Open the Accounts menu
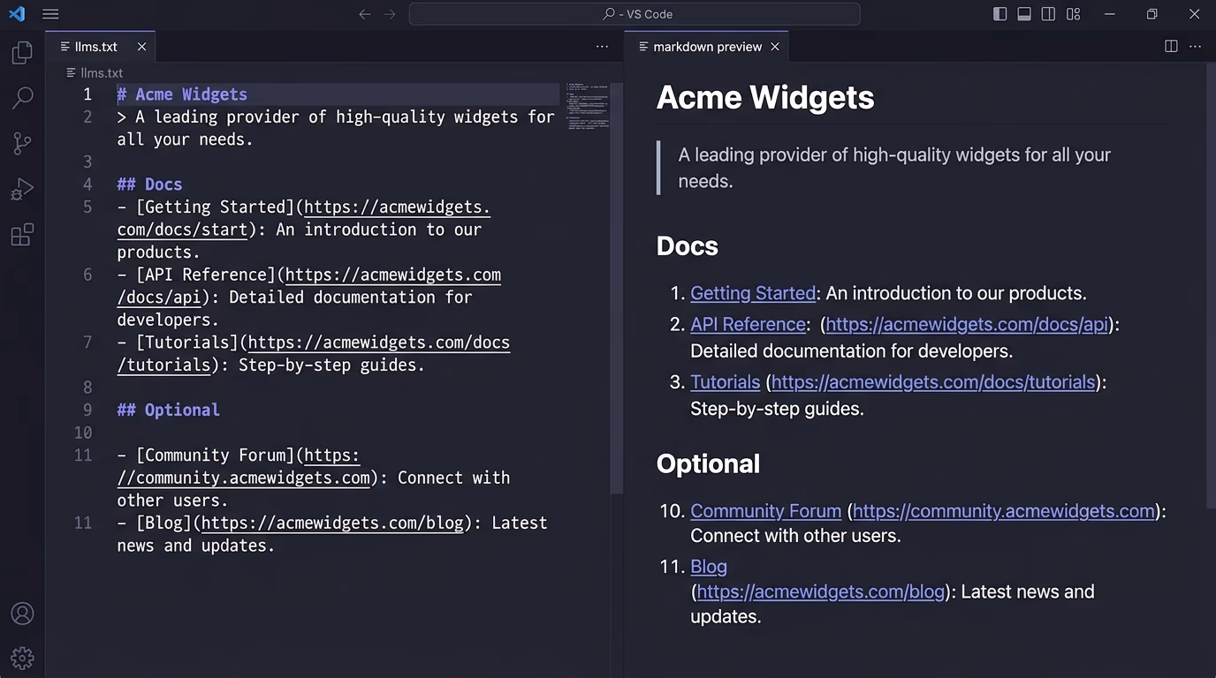Viewport: 1216px width, 678px height. point(22,614)
